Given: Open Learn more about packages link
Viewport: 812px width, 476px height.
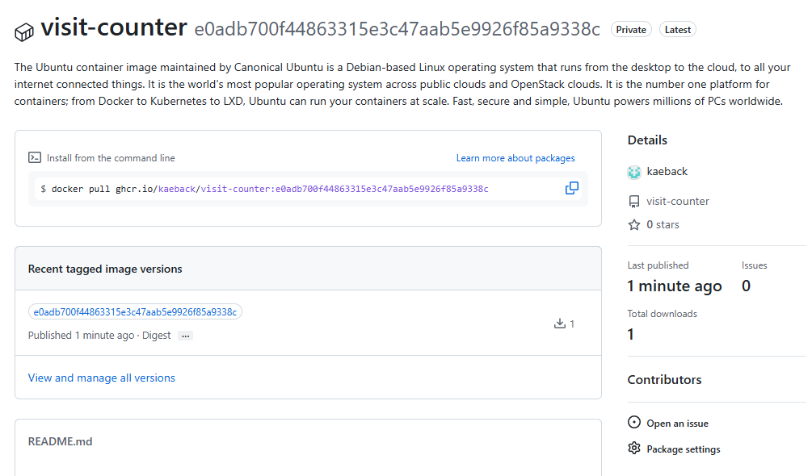Looking at the screenshot, I should pos(515,158).
